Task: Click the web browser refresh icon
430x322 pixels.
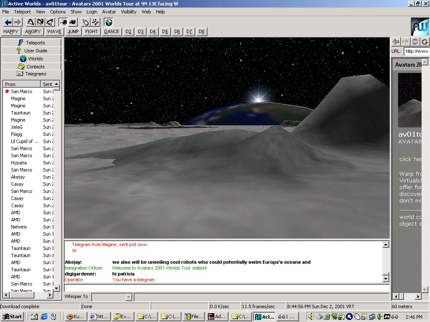Action: (x=425, y=42)
